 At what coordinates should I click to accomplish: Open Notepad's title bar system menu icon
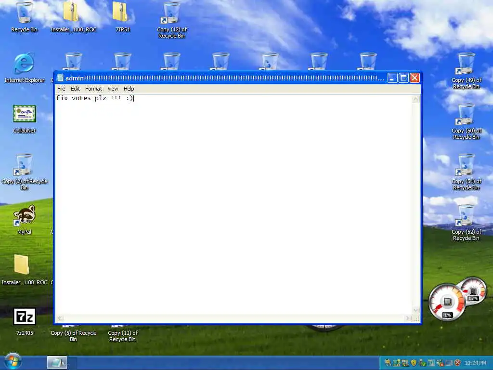pos(60,78)
